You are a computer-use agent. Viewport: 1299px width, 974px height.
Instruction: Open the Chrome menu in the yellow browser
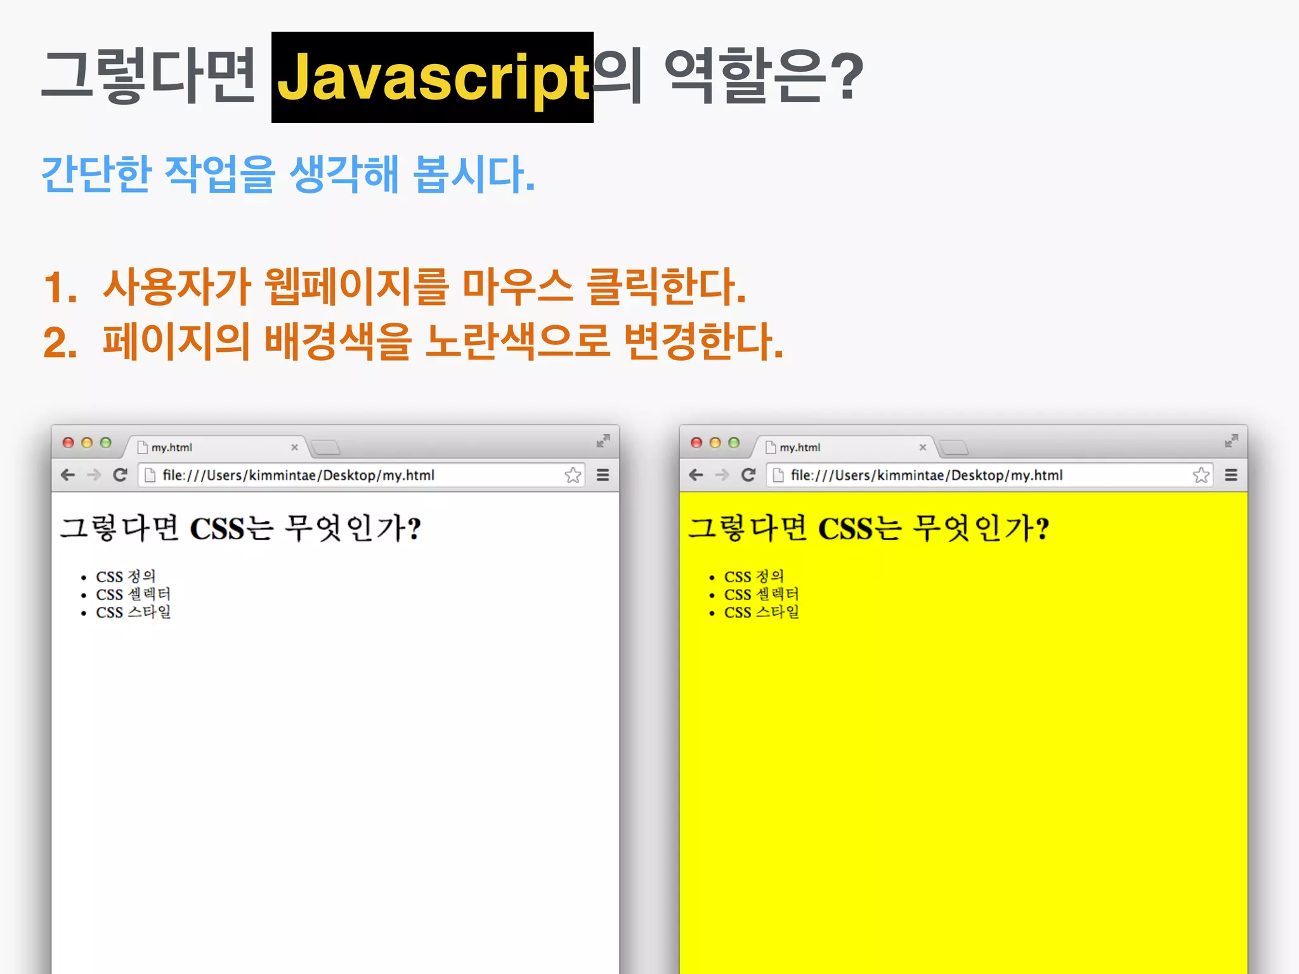coord(1230,475)
